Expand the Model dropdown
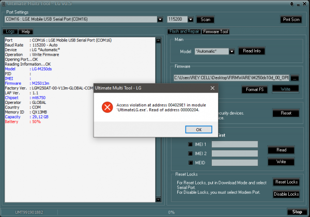The image size is (310, 217). 231,51
